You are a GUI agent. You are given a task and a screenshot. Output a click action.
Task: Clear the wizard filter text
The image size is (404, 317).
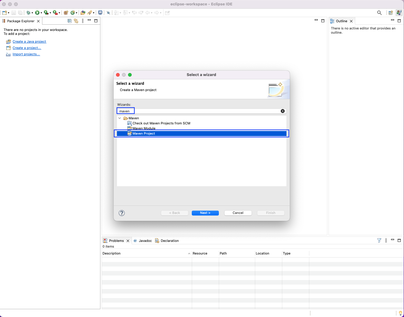click(283, 111)
